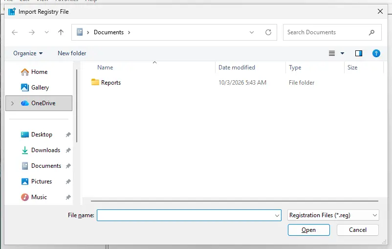Go back using the Back arrow
This screenshot has width=392, height=249.
pyautogui.click(x=15, y=32)
